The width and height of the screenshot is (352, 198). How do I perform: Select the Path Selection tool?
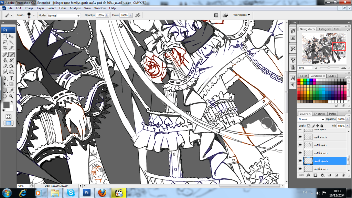[x=5, y=84]
